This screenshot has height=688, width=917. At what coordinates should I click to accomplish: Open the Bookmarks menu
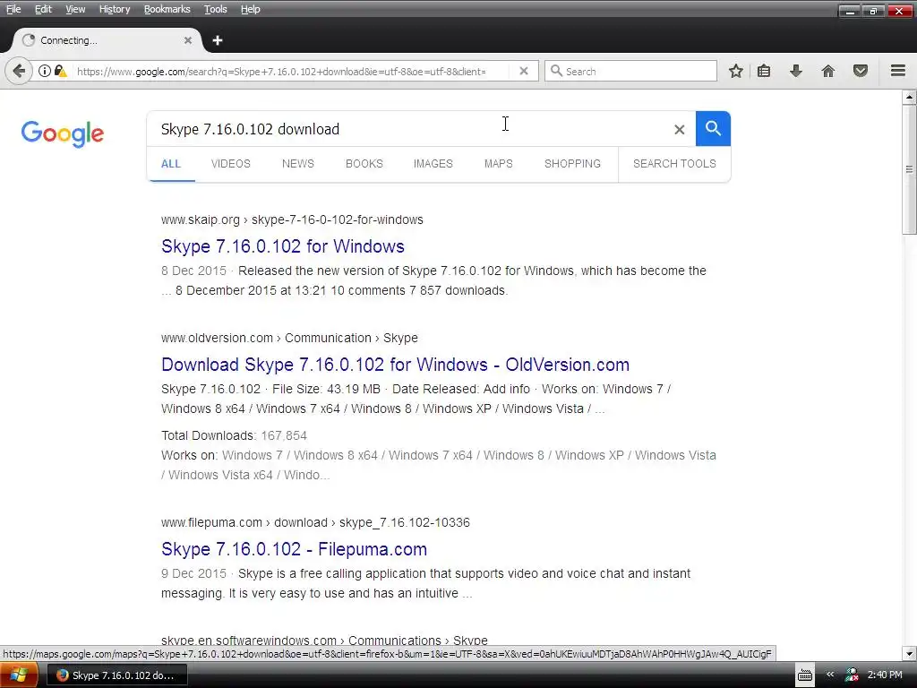click(167, 9)
